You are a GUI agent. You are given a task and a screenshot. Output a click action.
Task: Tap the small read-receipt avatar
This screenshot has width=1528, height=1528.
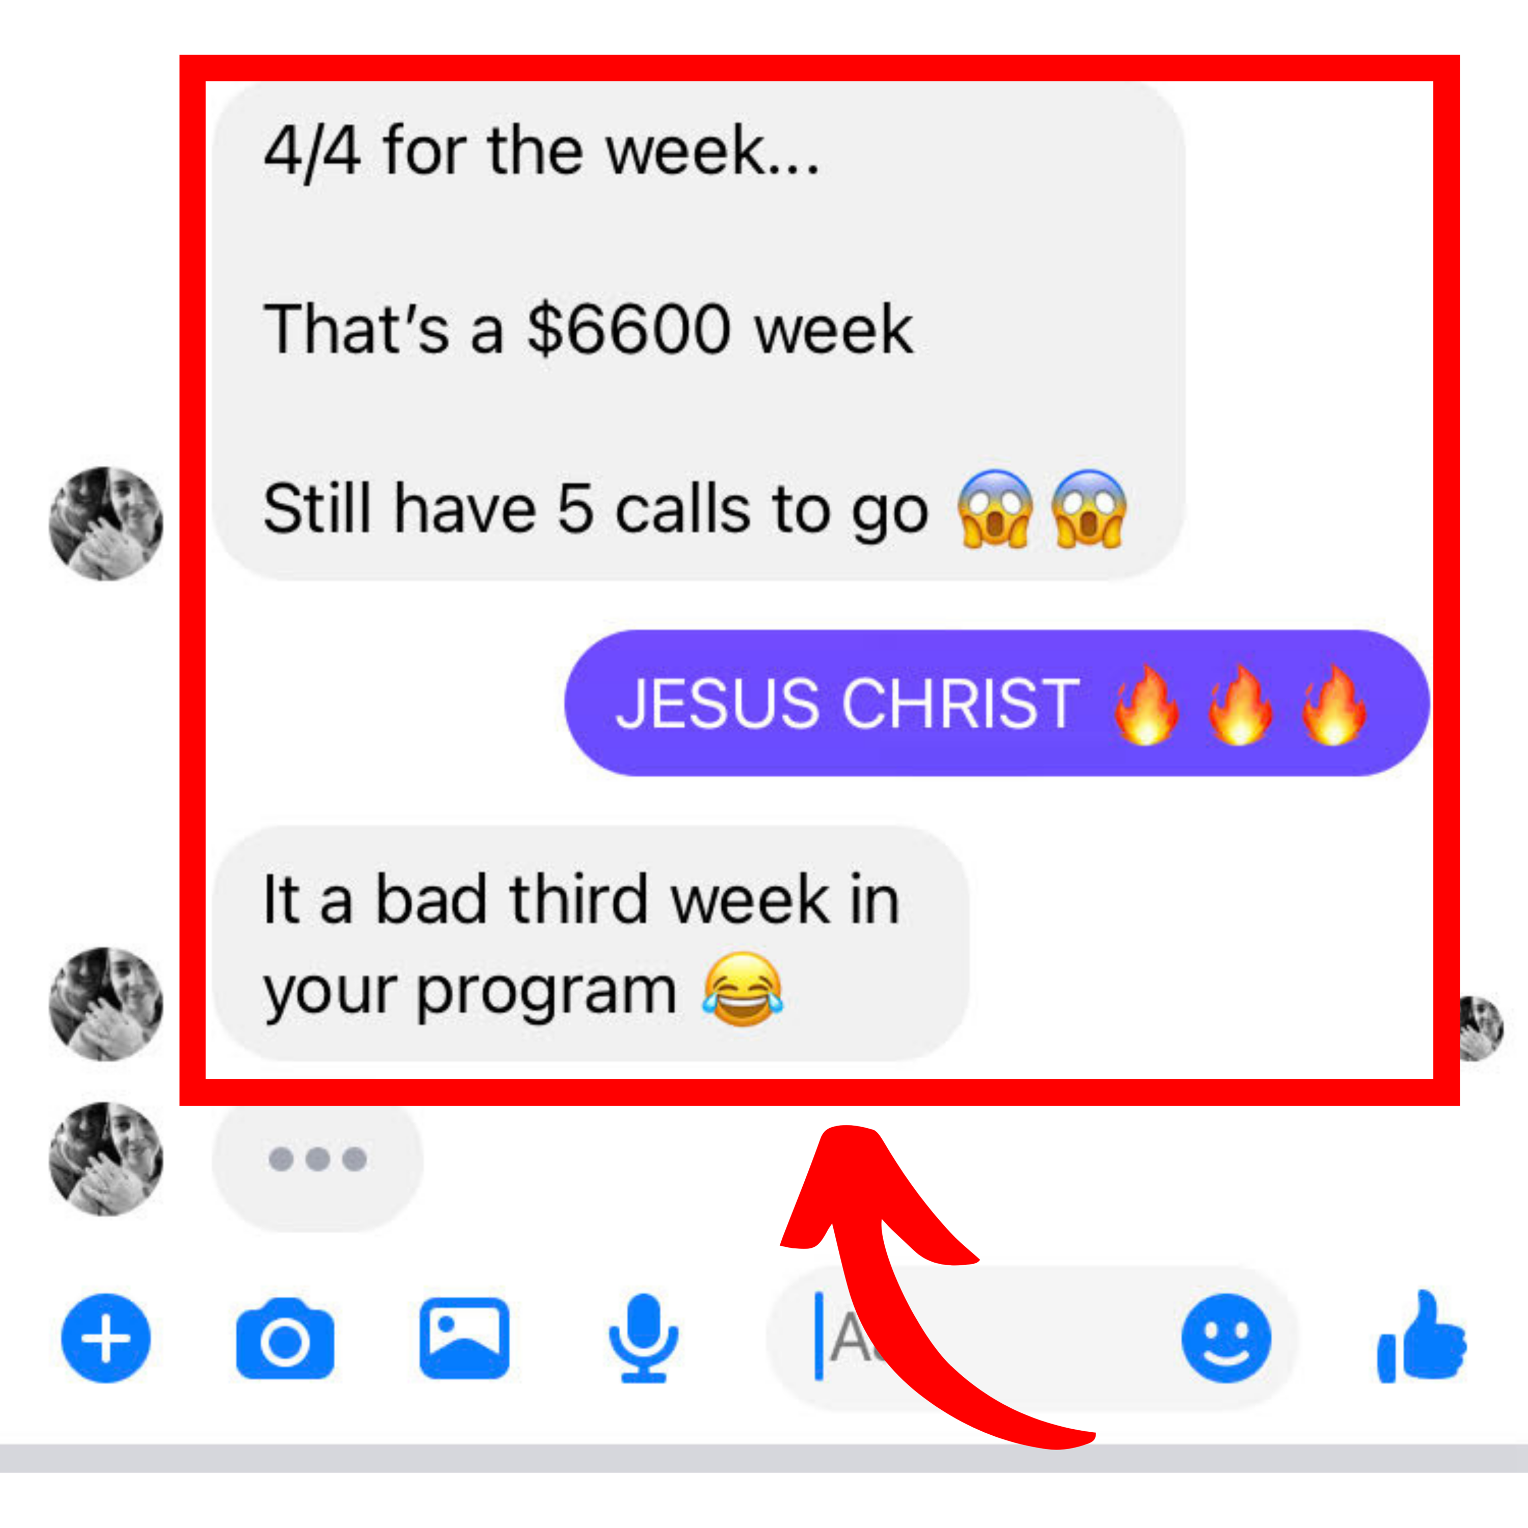[1481, 1028]
